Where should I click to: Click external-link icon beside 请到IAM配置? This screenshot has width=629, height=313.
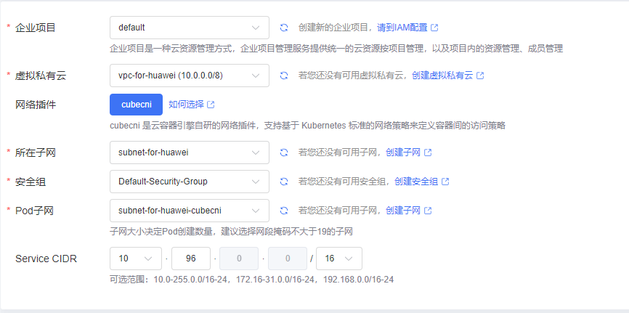point(434,28)
